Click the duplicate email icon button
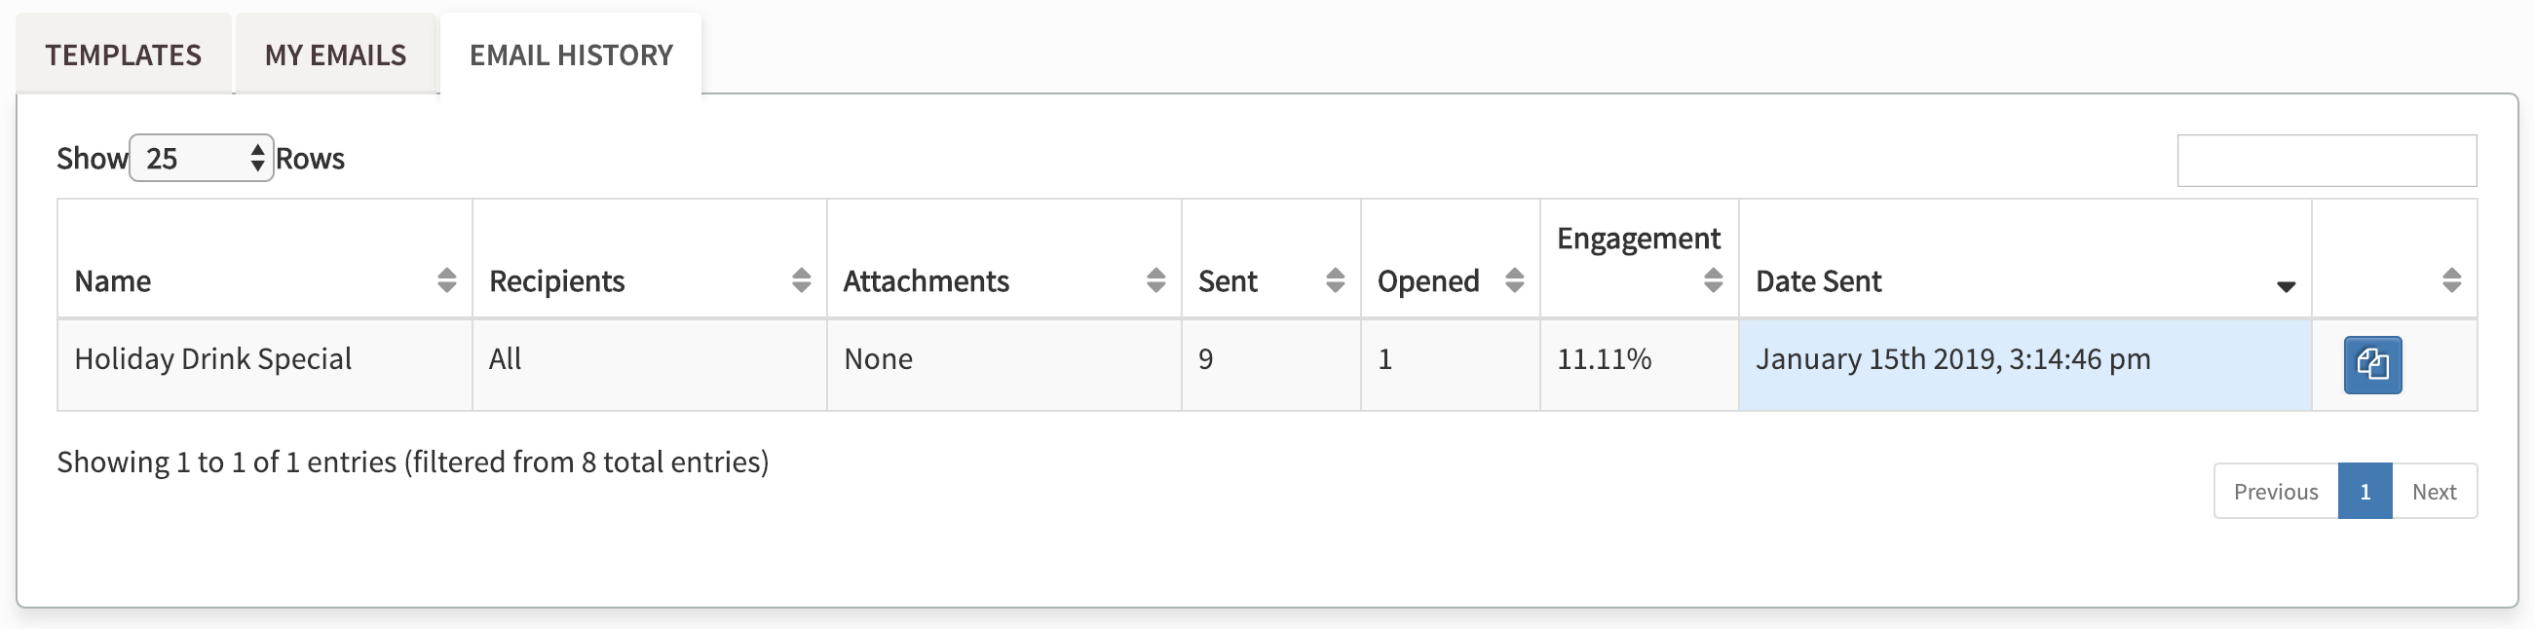This screenshot has height=629, width=2535. (x=2371, y=364)
